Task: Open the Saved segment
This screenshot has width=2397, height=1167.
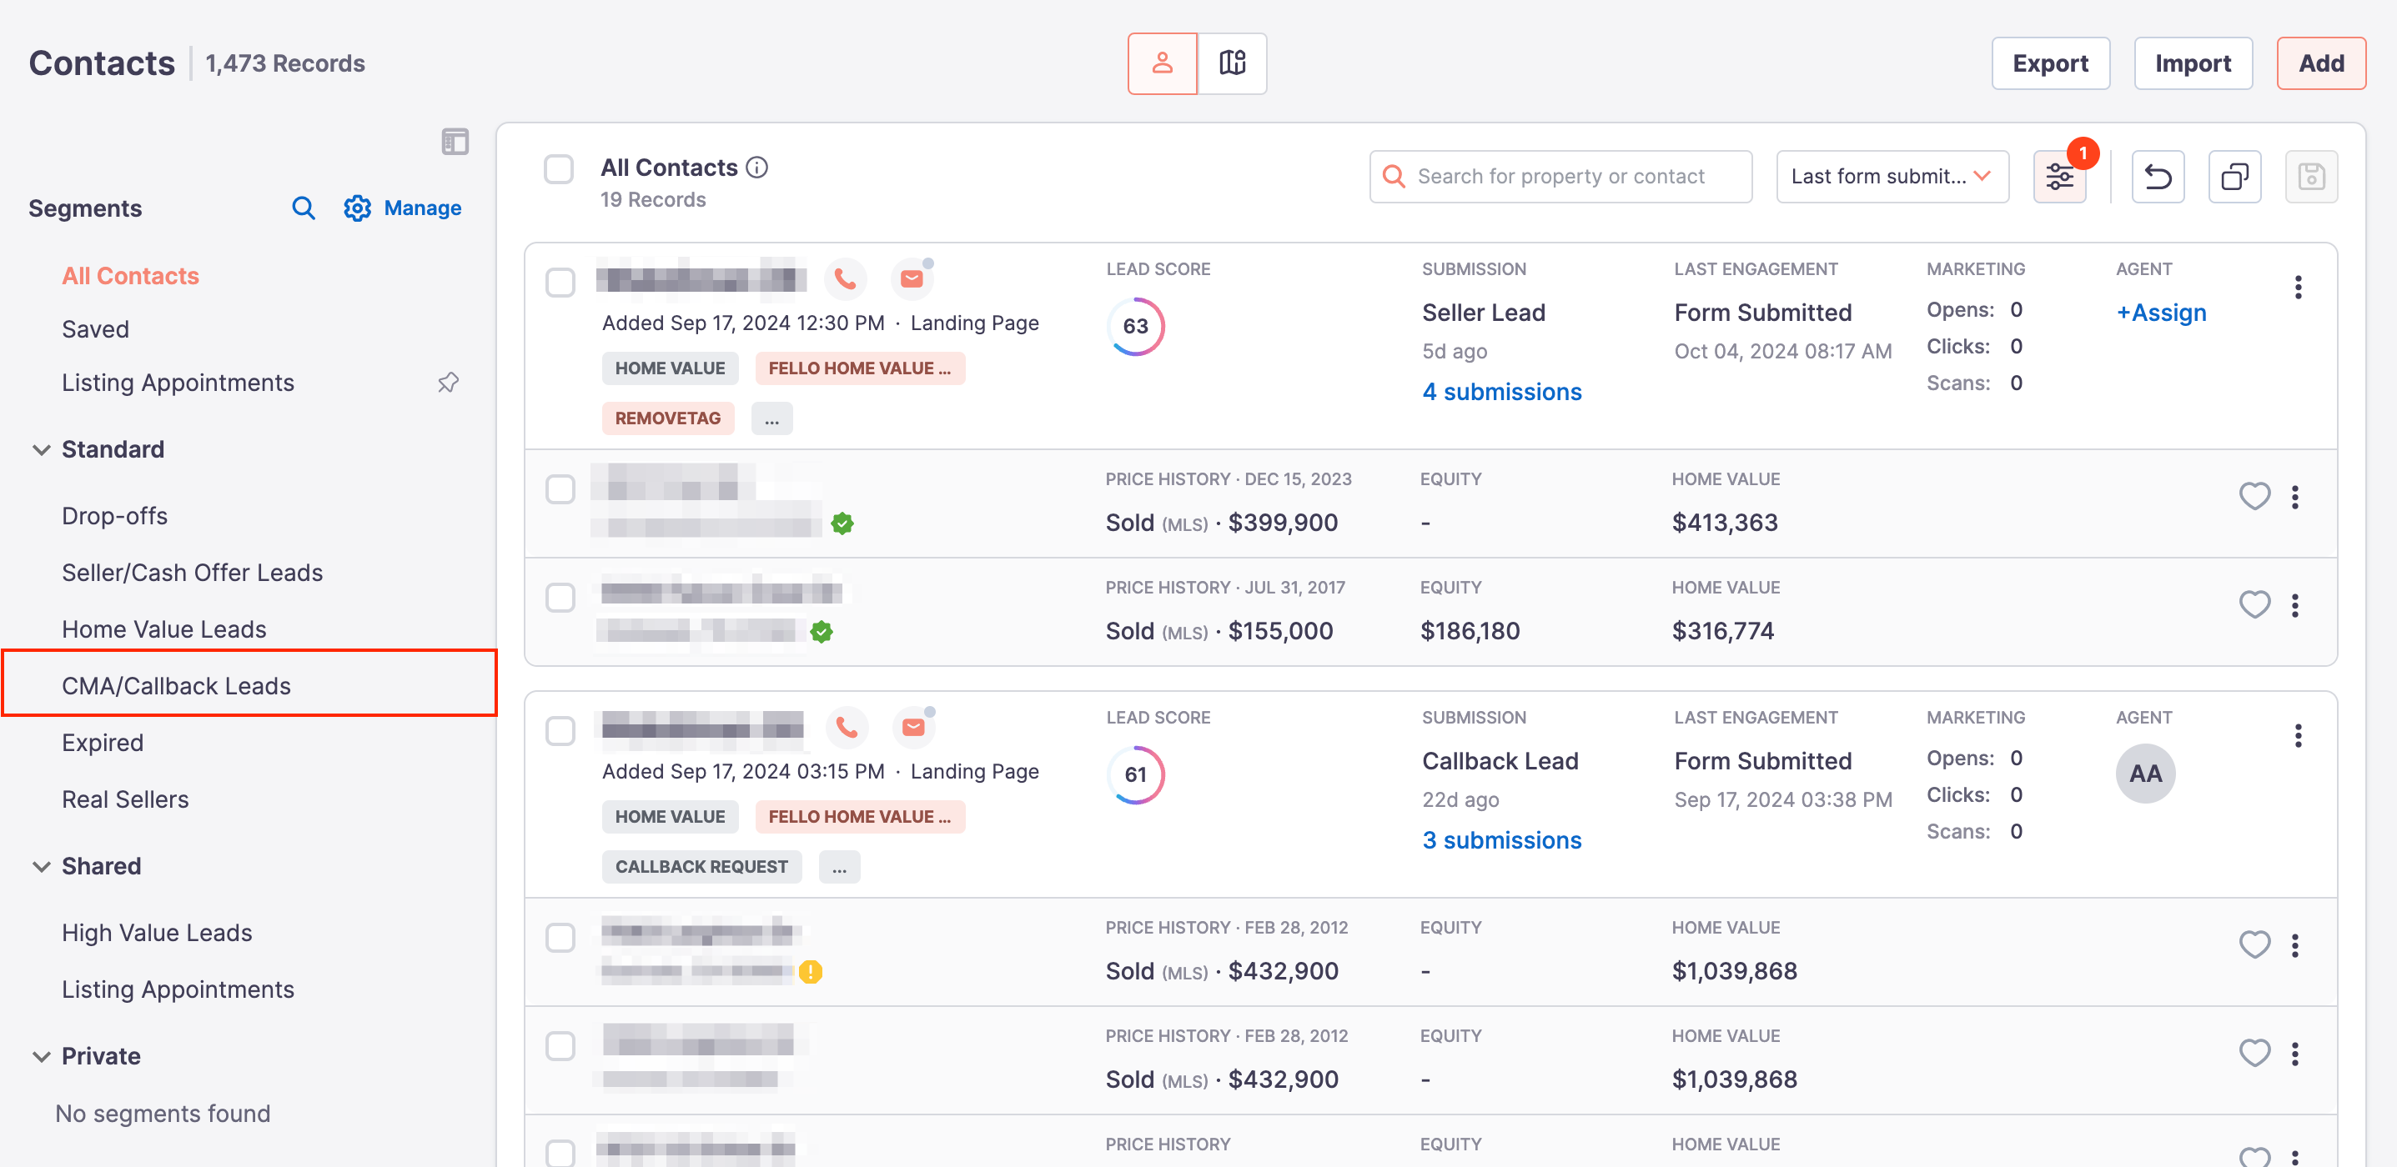Action: click(95, 328)
